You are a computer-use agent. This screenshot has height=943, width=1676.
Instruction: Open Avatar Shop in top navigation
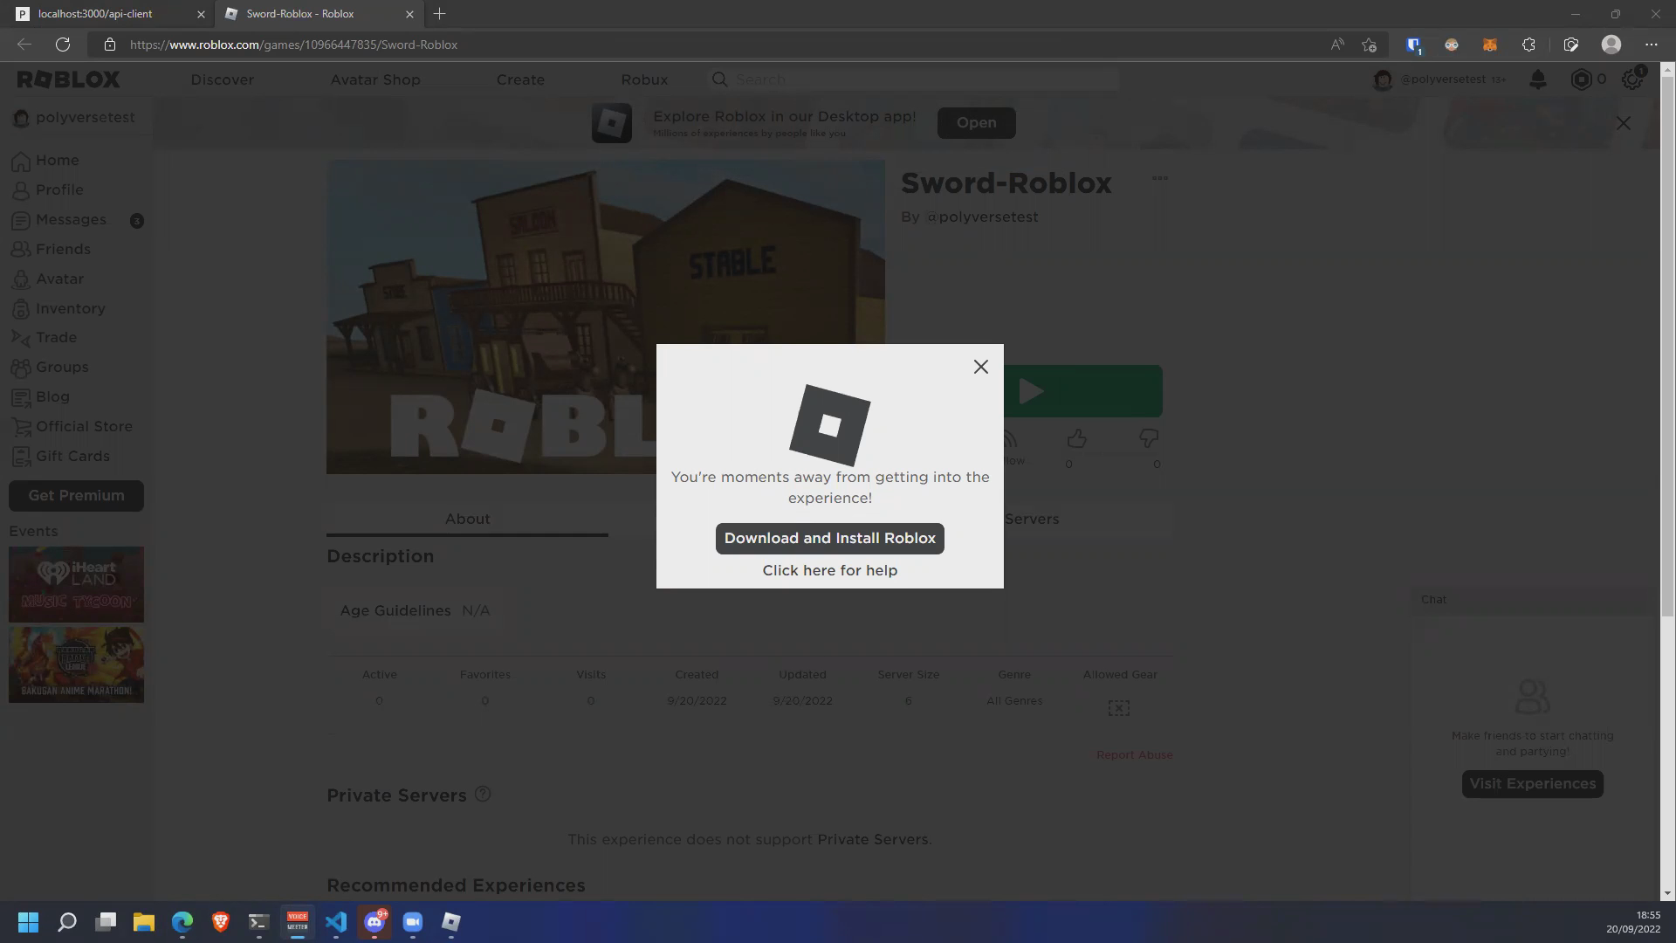click(375, 79)
